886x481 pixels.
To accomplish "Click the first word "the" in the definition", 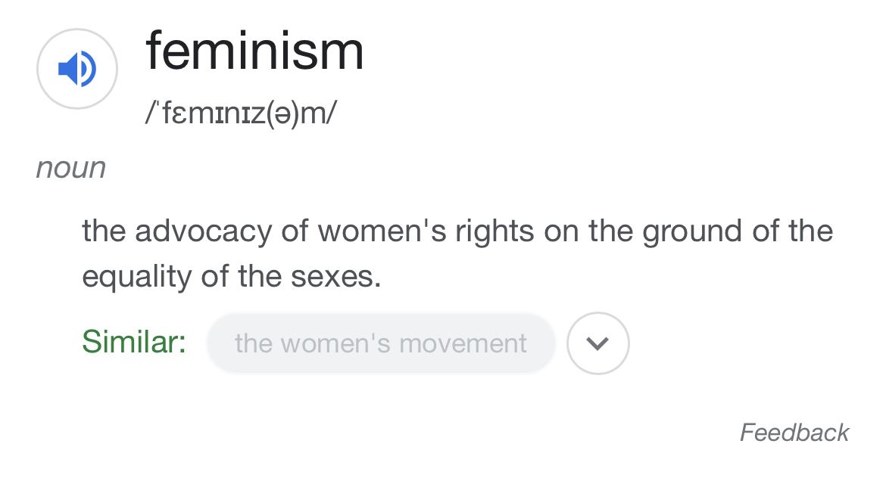I will pos(102,231).
